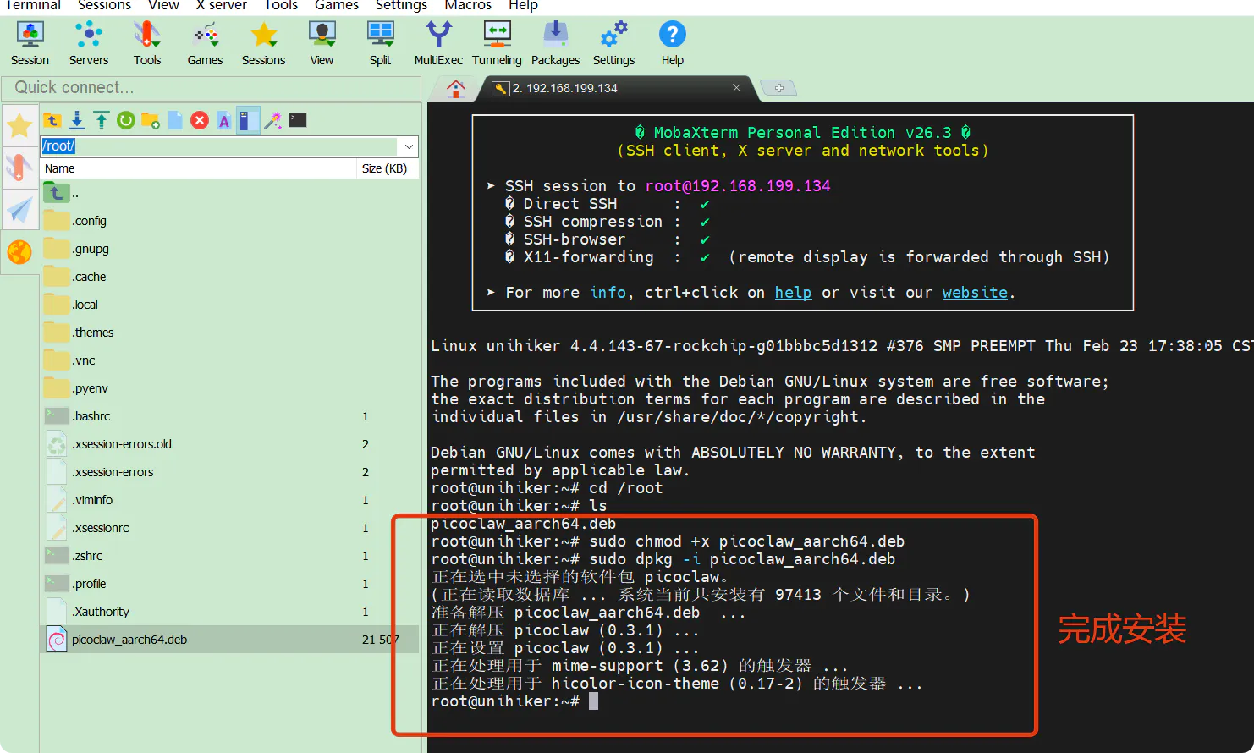Click the help link in terminal

[x=793, y=293]
